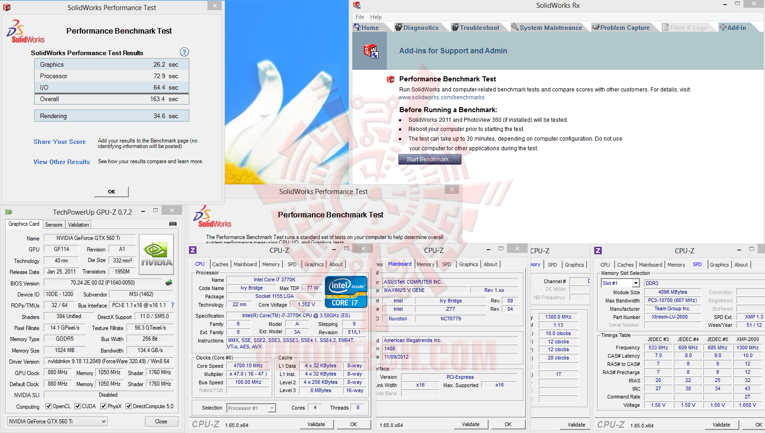Switch to the Sensors tab in GPU-Z
Viewport: 765px width, 433px height.
(53, 225)
